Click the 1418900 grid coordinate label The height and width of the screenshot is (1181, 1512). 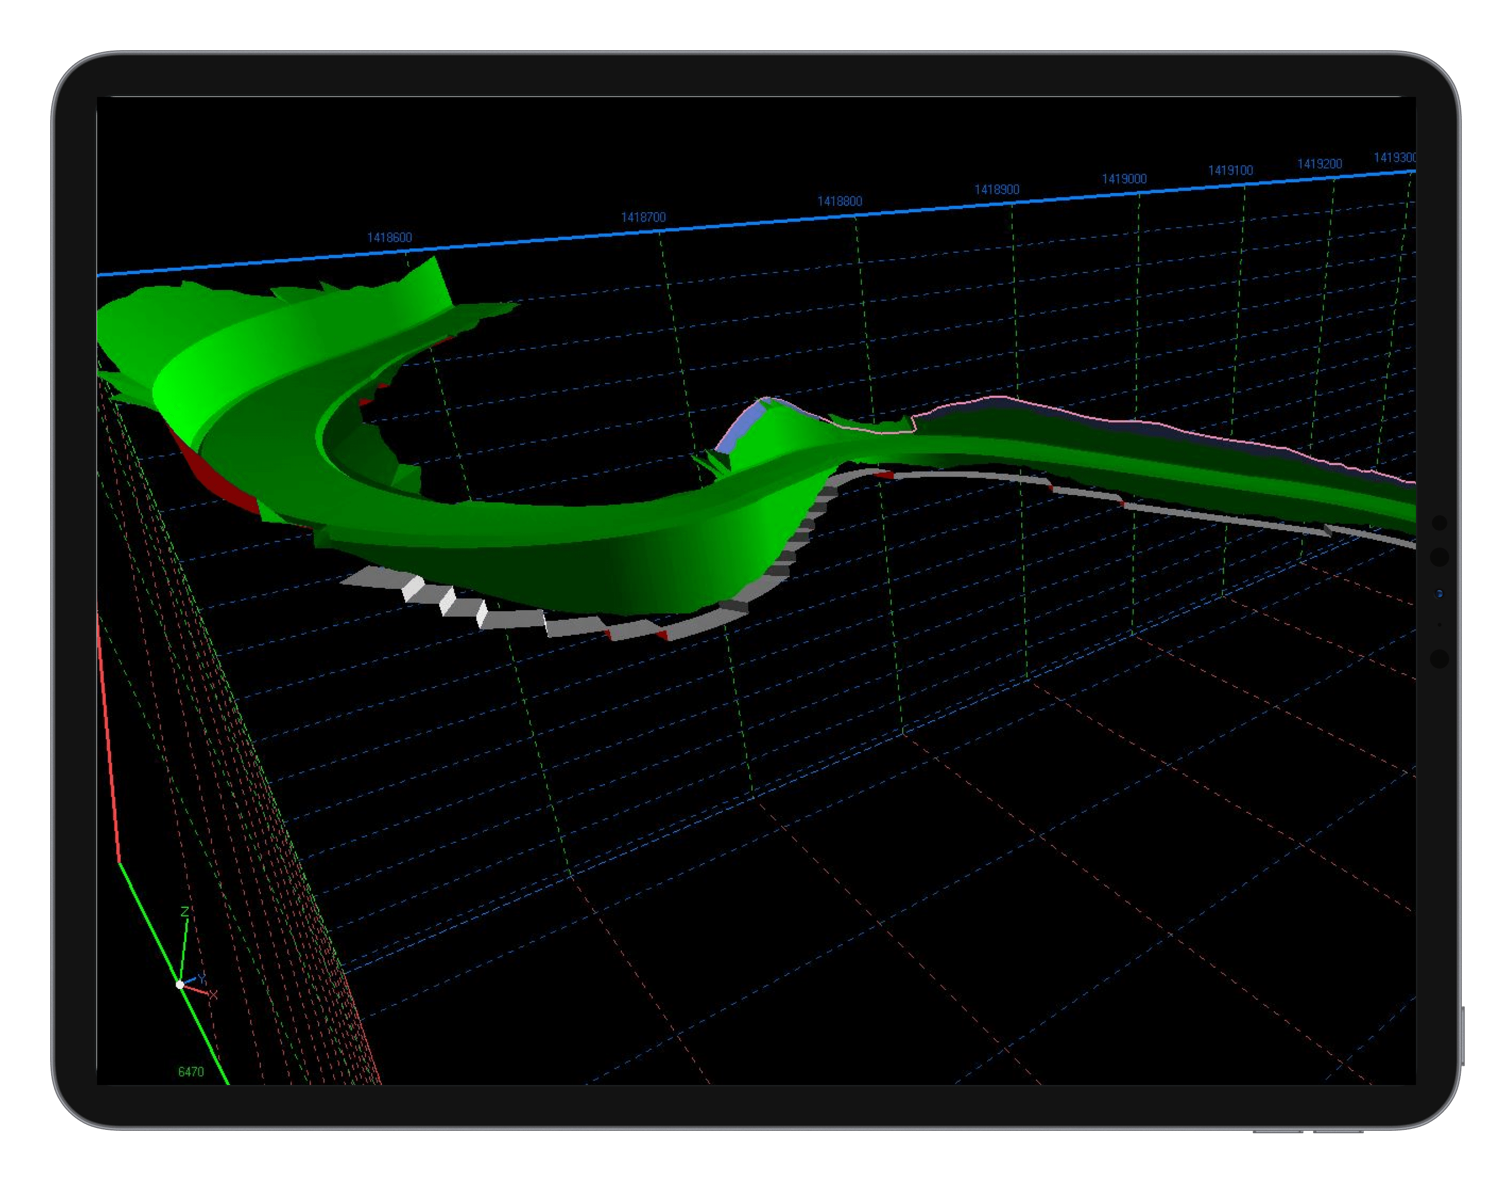[x=996, y=190]
